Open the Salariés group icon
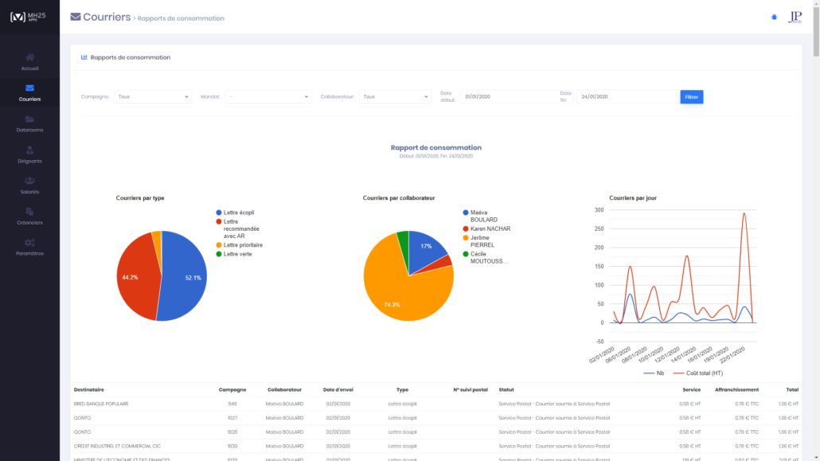The width and height of the screenshot is (820, 461). [x=29, y=181]
